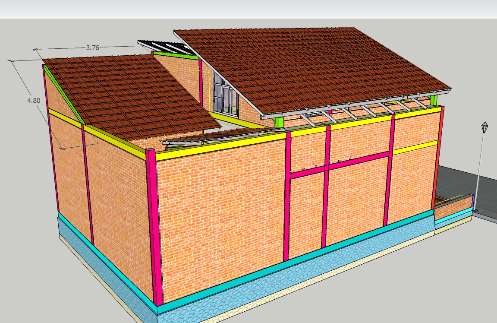Select the magenta front corner column
Image resolution: width=497 pixels, height=323 pixels.
coord(155,225)
